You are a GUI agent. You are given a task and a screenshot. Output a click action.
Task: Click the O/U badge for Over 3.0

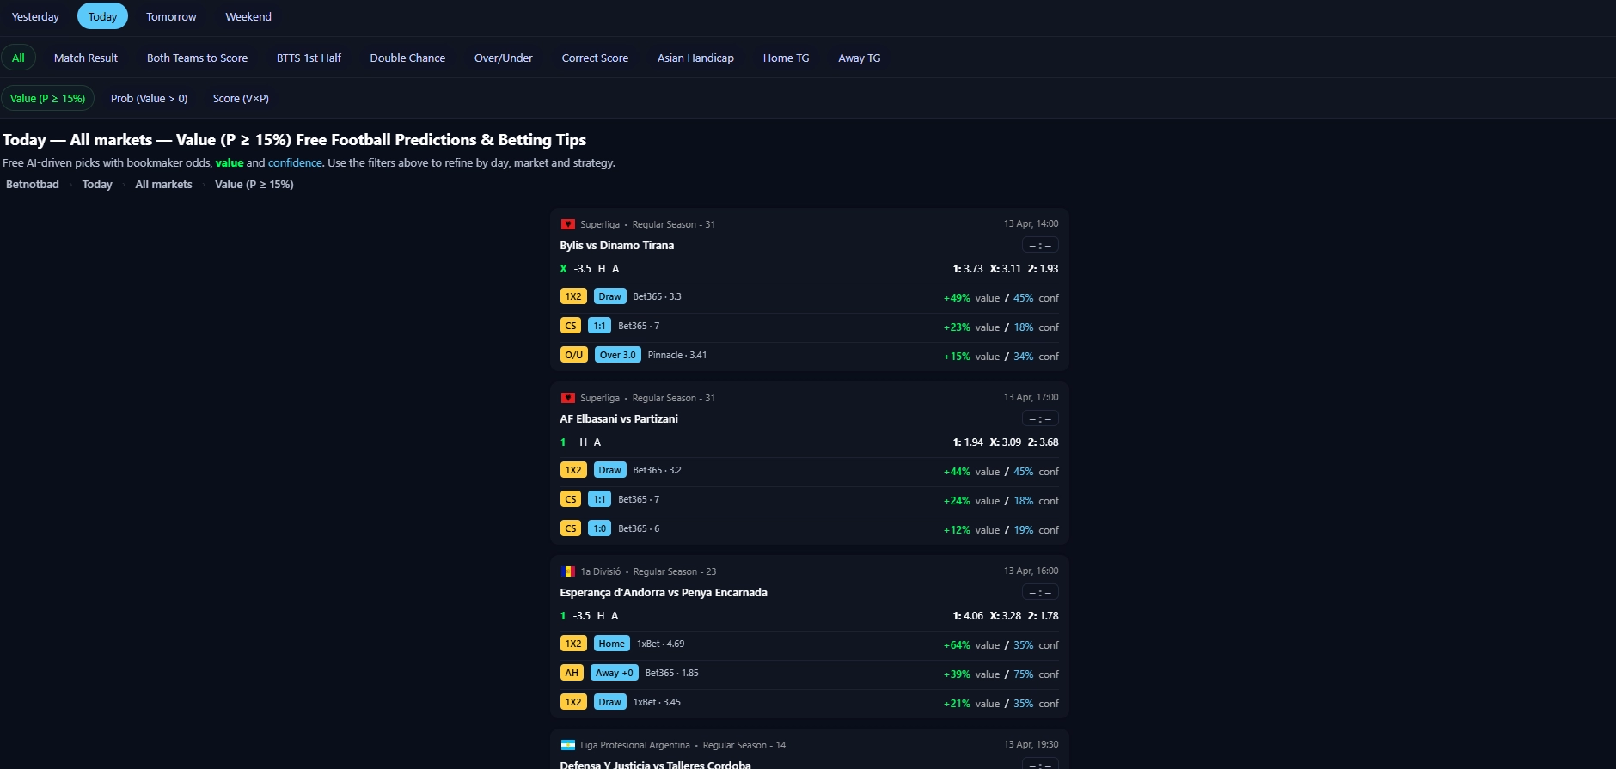573,355
